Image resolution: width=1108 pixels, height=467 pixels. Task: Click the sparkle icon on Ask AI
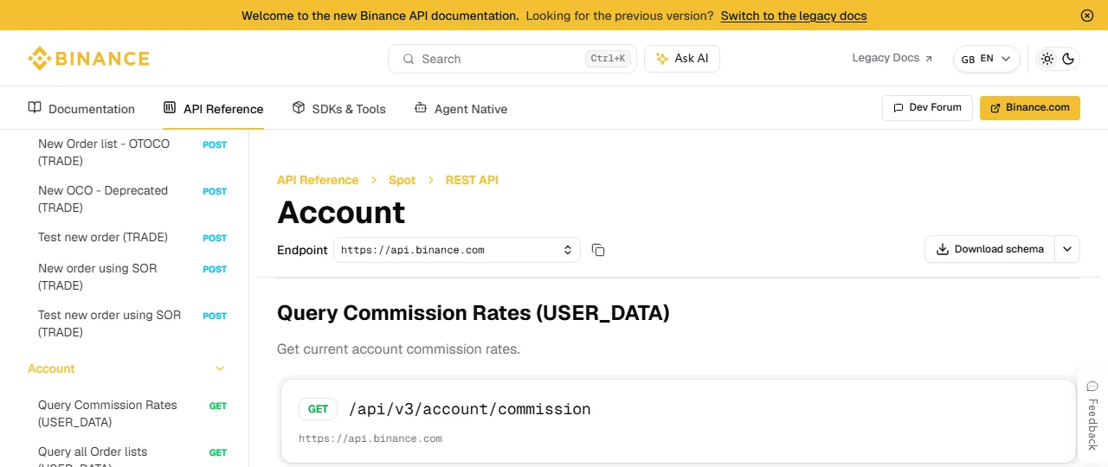[x=662, y=59]
